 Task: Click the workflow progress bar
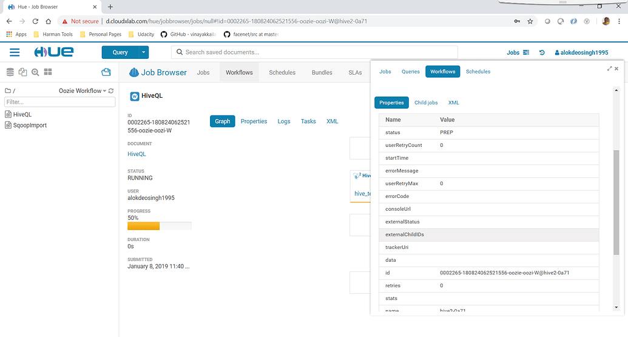(159, 226)
